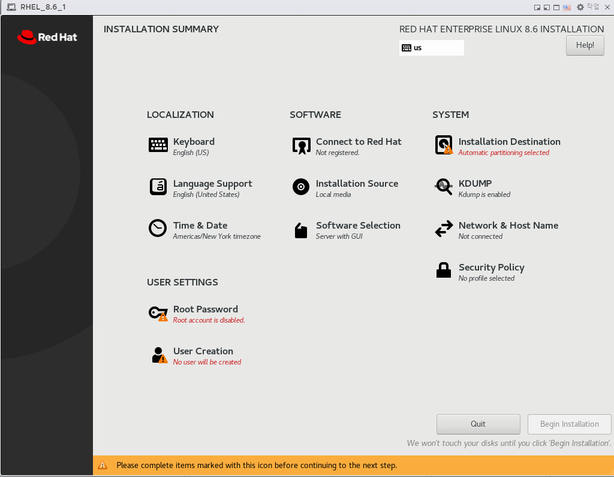This screenshot has height=477, width=614.
Task: Click the Security Policy padlock icon
Action: (444, 270)
